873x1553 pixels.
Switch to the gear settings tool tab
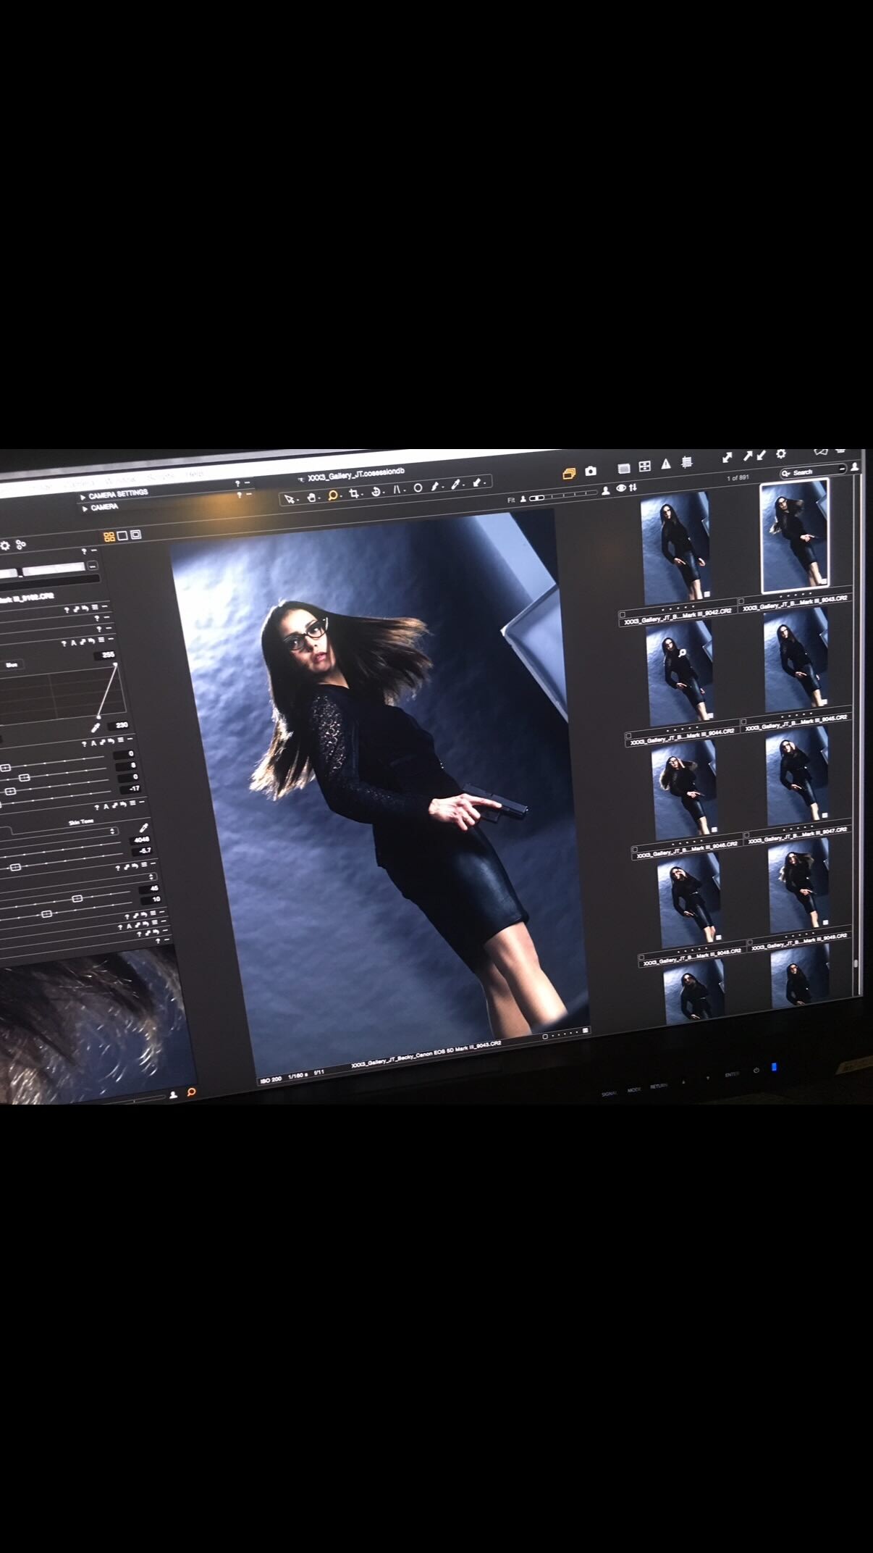point(5,545)
